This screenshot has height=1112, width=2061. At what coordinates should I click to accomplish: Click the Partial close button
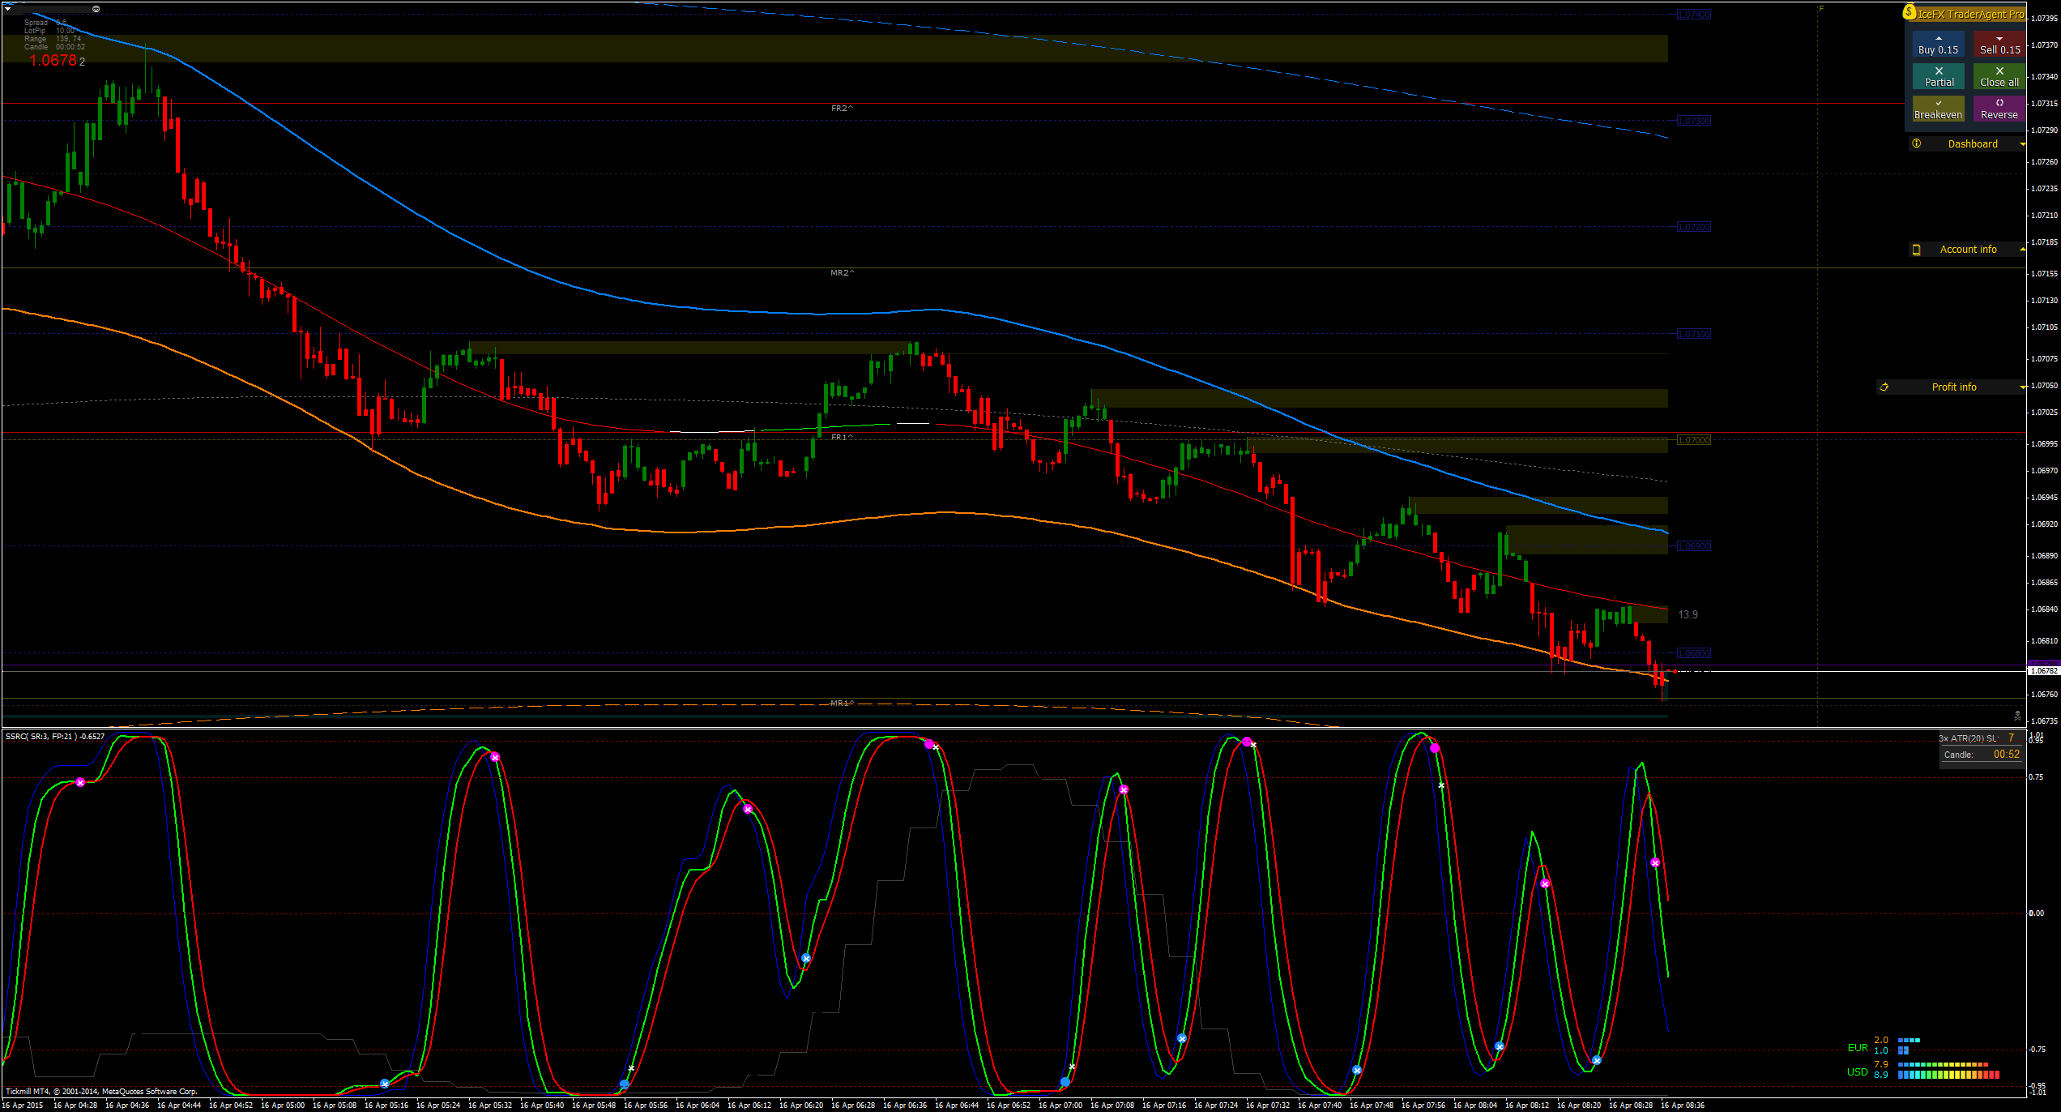click(x=1938, y=76)
